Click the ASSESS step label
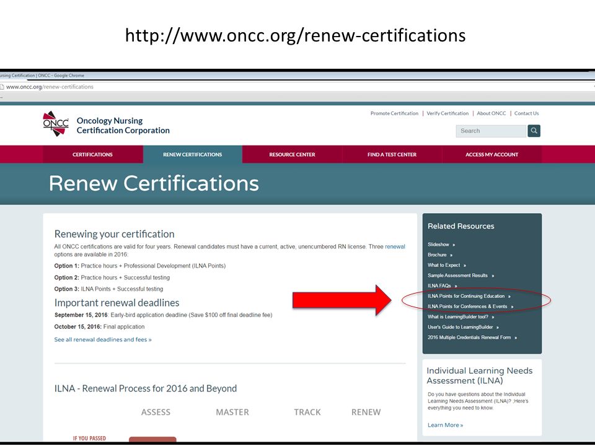595x446 pixels. coord(156,413)
